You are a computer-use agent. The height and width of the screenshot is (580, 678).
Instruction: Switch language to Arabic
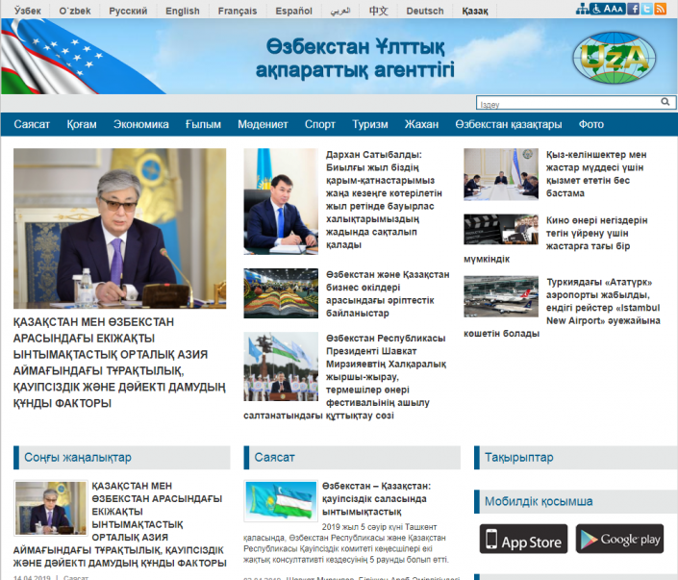click(x=340, y=11)
